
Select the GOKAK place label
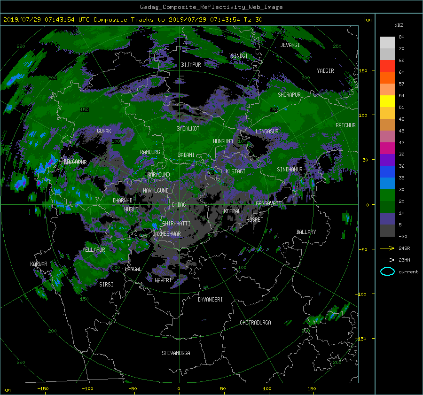(104, 131)
